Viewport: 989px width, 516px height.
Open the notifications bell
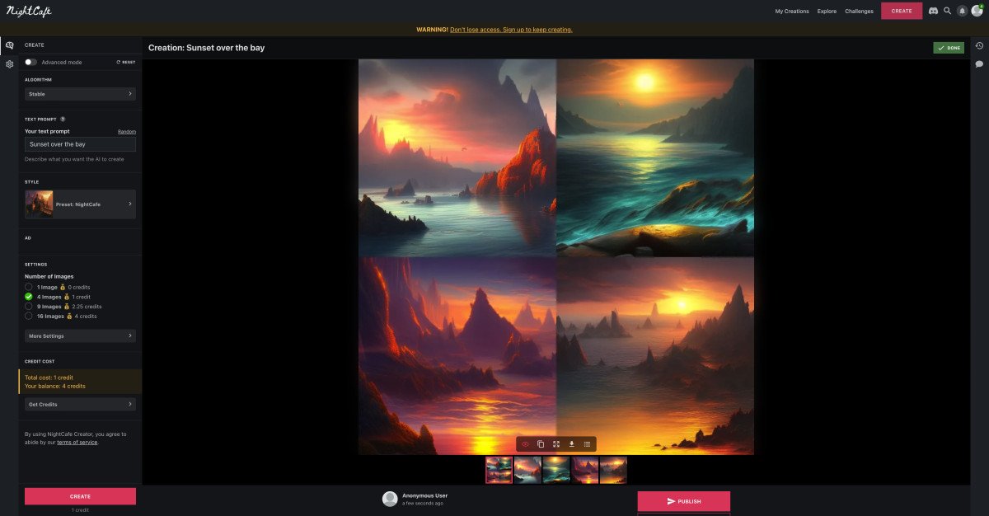[x=962, y=11]
